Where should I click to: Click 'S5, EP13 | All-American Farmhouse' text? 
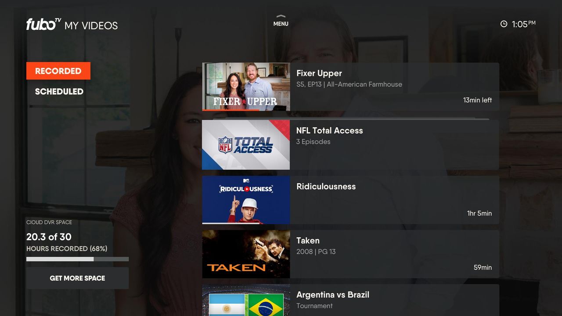coord(349,84)
